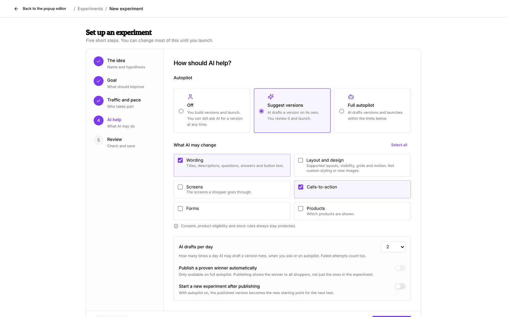
Task: Click the Autopilot section label
Action: [x=183, y=78]
